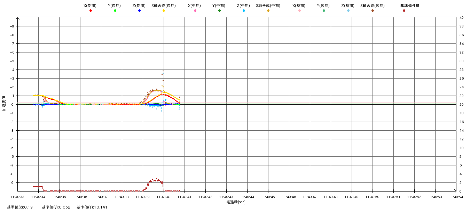This screenshot has height=212, width=470.
Task: Click the 11:40:40 time axis tick label
Action: tap(163, 197)
